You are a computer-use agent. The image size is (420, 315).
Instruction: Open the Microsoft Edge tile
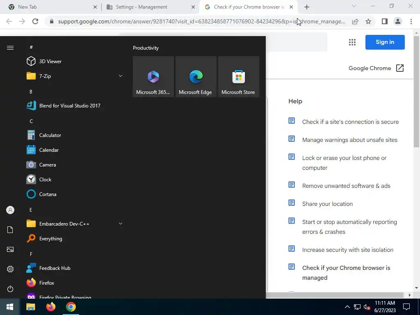coord(196,77)
